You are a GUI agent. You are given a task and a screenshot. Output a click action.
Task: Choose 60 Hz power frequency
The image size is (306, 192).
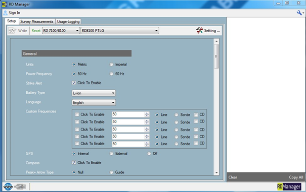coord(111,74)
